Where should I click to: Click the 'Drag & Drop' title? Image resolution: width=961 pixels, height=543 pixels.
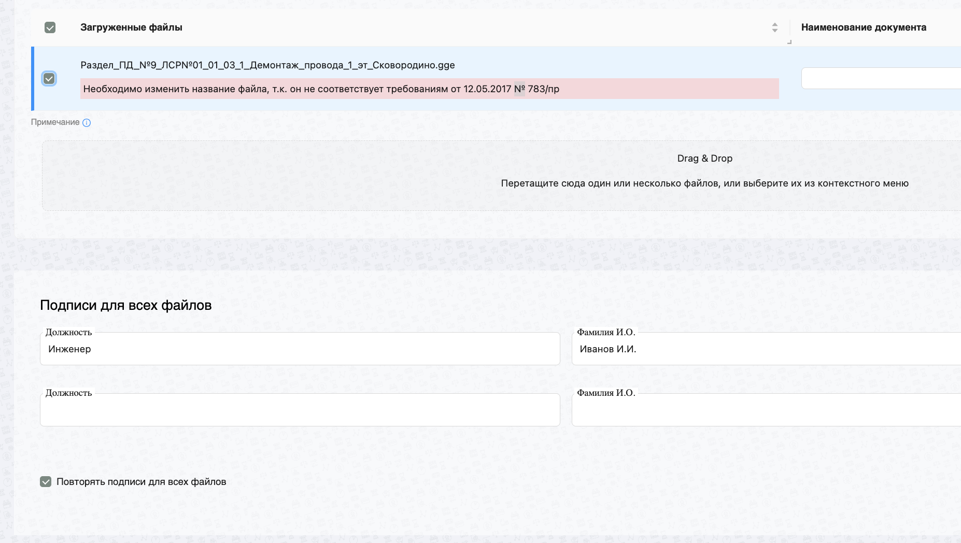coord(704,159)
